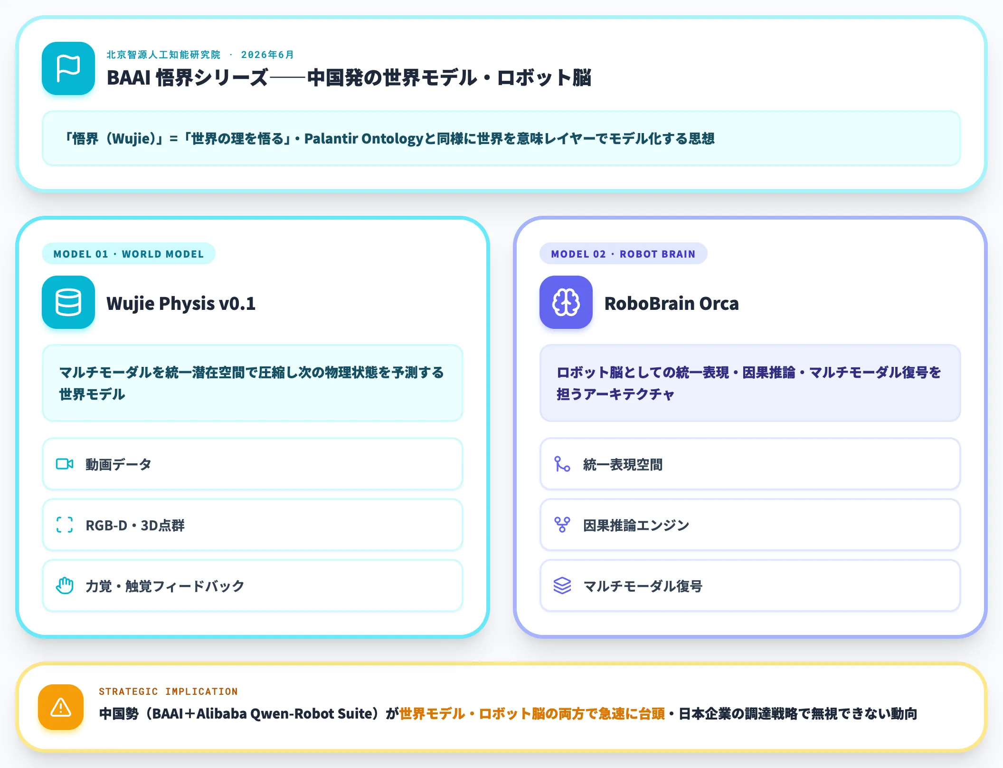
Task: Click the Wujie Physis v0.1 heading
Action: tap(181, 303)
